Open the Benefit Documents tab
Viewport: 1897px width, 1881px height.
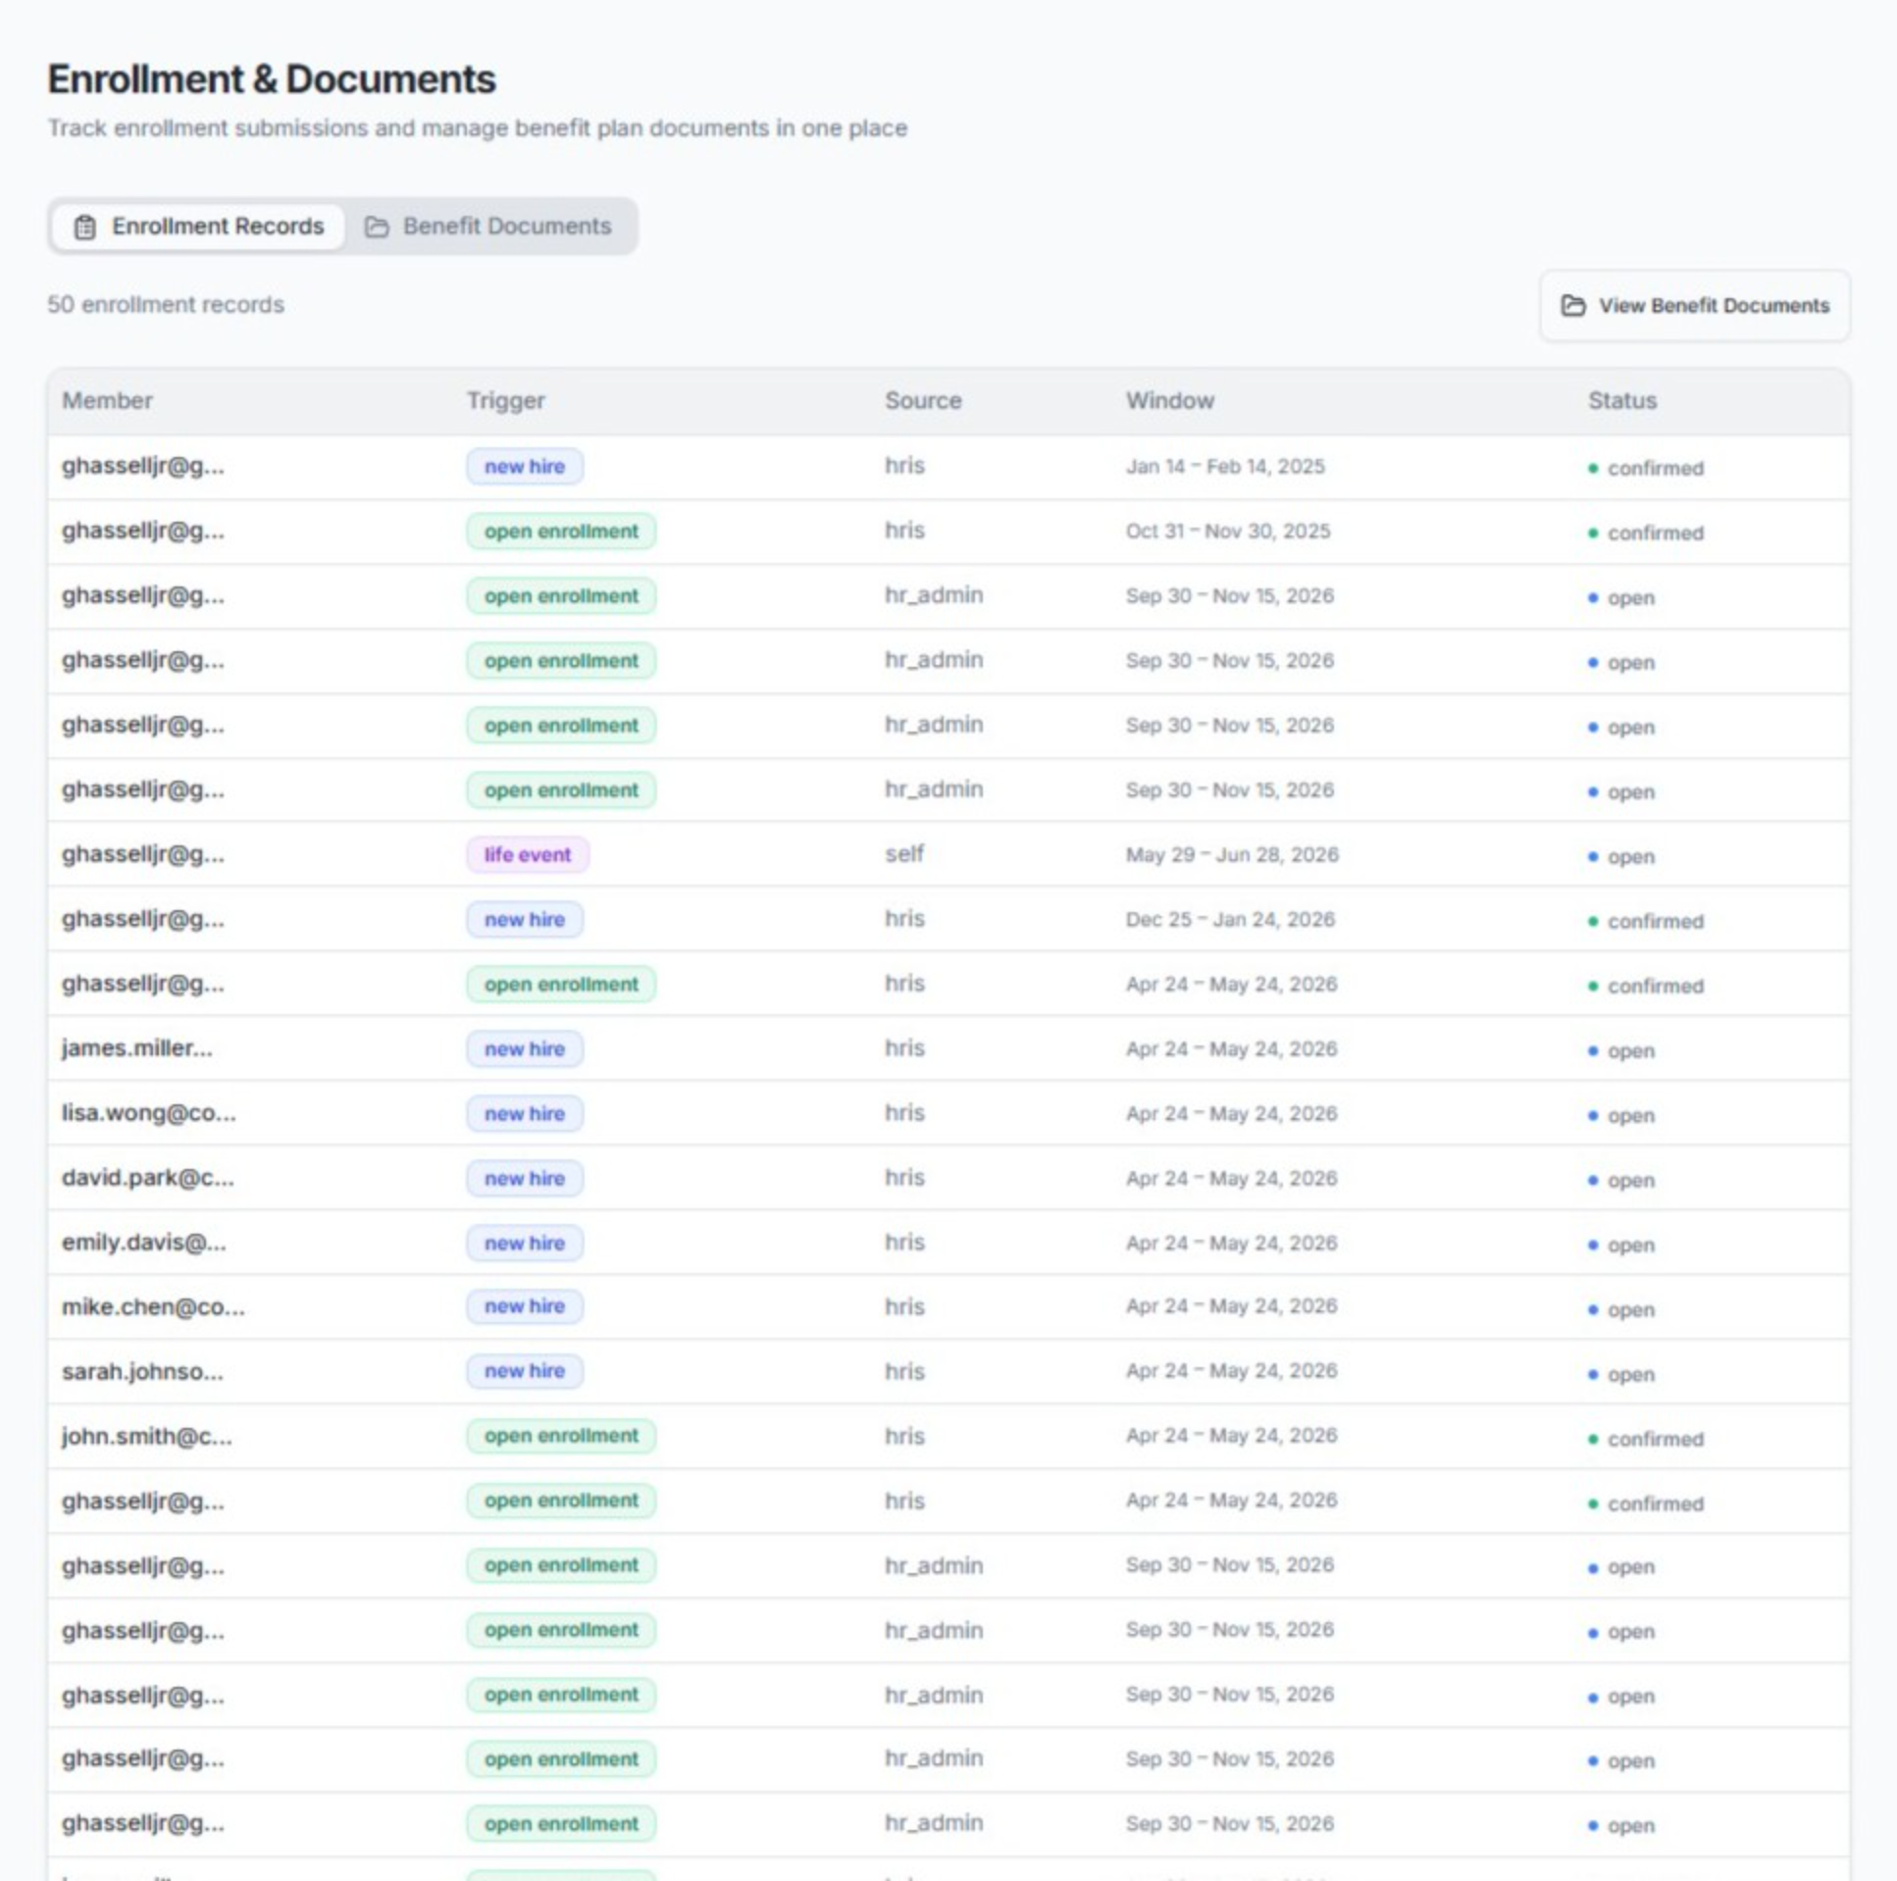488,227
